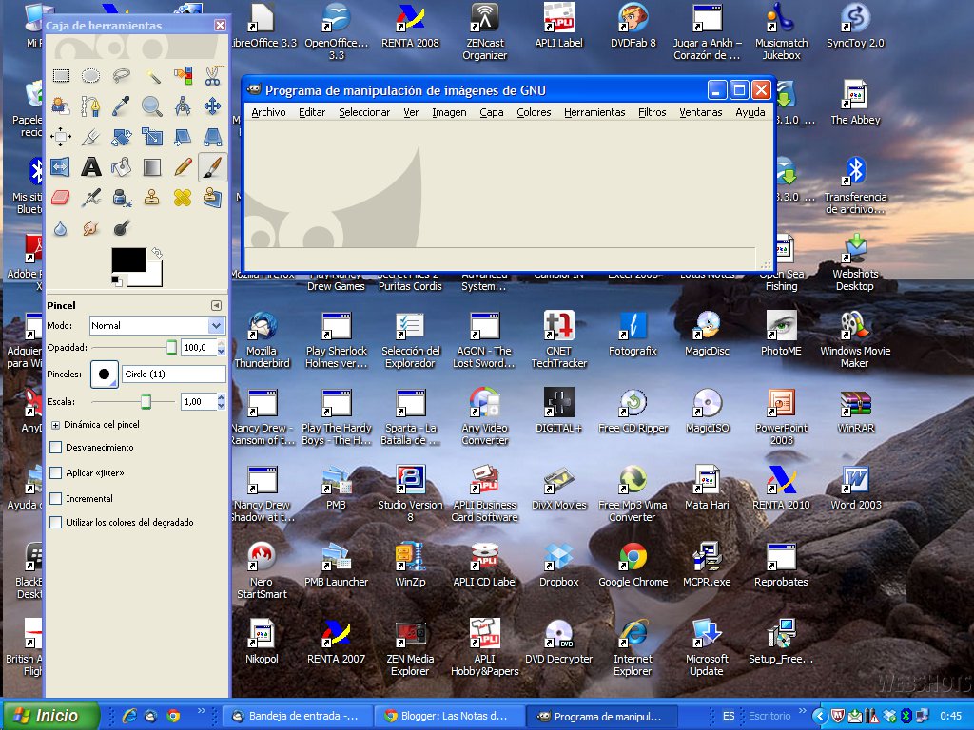This screenshot has width=974, height=730.
Task: Enable the Incremental checkbox
Action: [56, 498]
